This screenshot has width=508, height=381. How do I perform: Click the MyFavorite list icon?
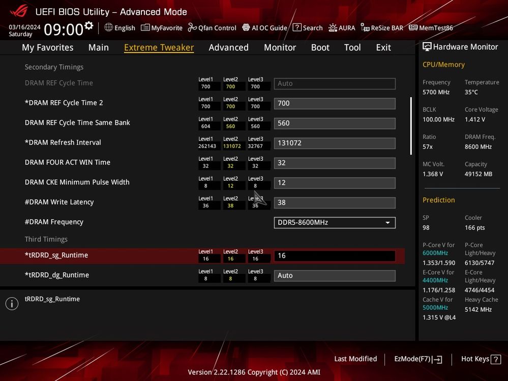click(145, 27)
